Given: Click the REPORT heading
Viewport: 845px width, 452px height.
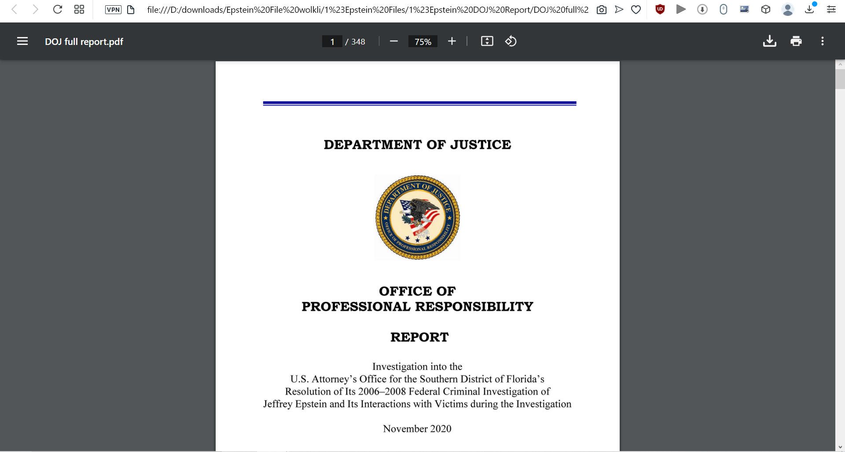Looking at the screenshot, I should [x=419, y=337].
